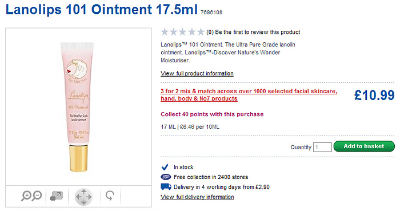Open View full delivery information
Viewport: 400px width, 211px height.
pos(197,197)
